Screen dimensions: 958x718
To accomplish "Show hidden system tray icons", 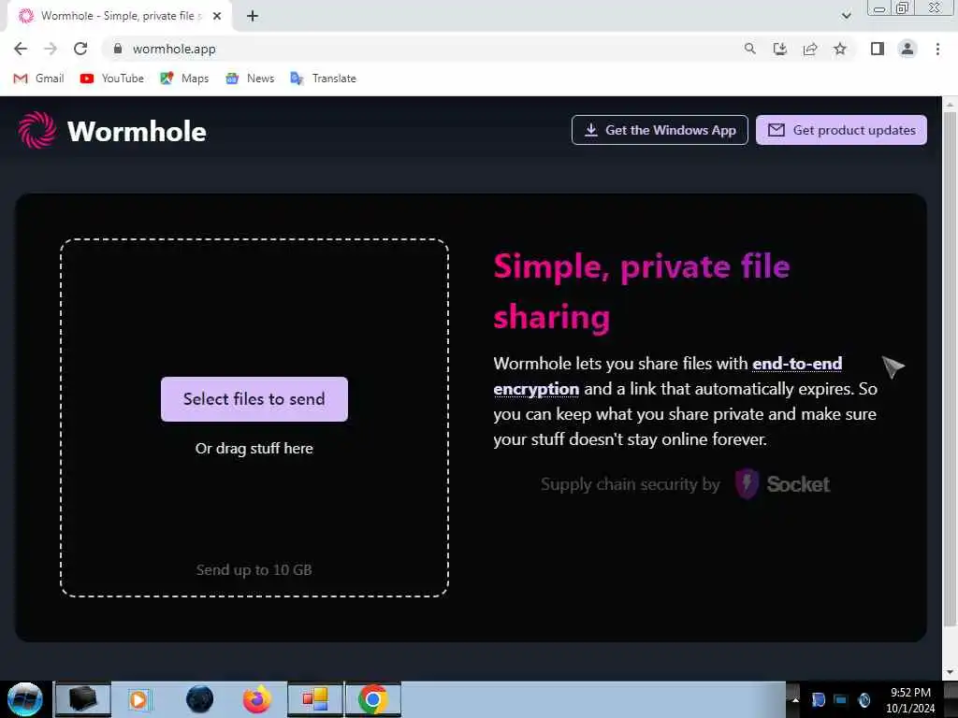I will 795,699.
